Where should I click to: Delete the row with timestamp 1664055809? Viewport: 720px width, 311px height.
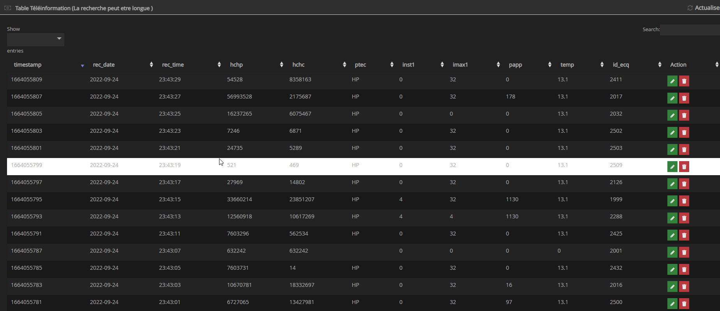684,81
